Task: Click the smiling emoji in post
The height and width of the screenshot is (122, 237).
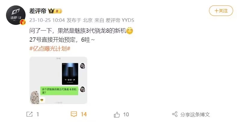Action: 130,31
